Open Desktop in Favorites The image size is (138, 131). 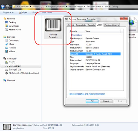(12, 22)
